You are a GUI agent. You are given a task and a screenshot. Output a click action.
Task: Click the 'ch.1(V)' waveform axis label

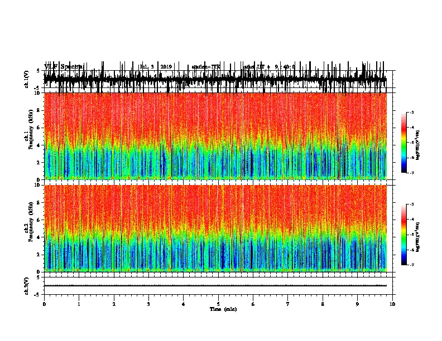coord(27,79)
